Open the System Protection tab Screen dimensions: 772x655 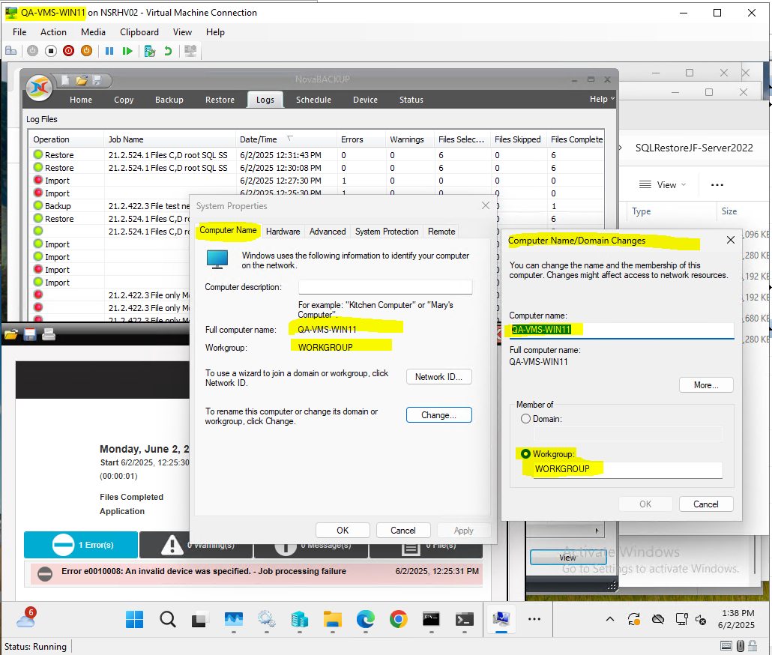(387, 232)
